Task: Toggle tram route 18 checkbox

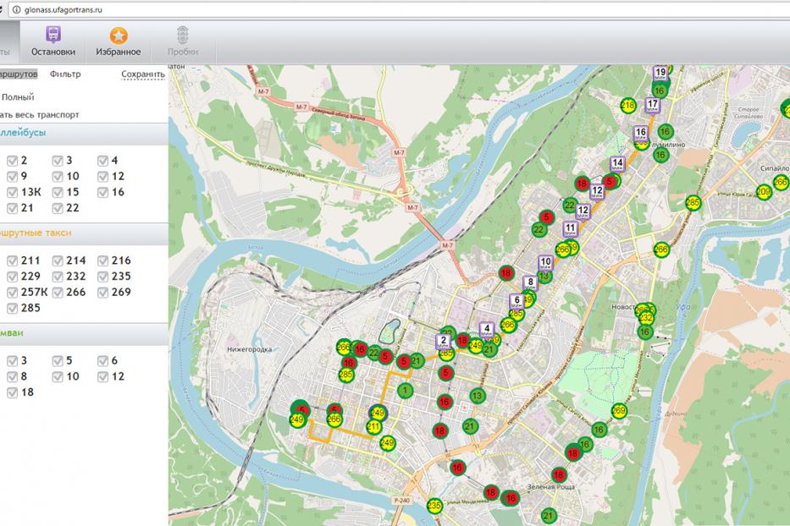Action: [12, 392]
